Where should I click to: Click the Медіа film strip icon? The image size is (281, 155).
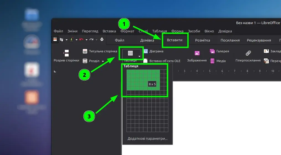[x=212, y=61]
